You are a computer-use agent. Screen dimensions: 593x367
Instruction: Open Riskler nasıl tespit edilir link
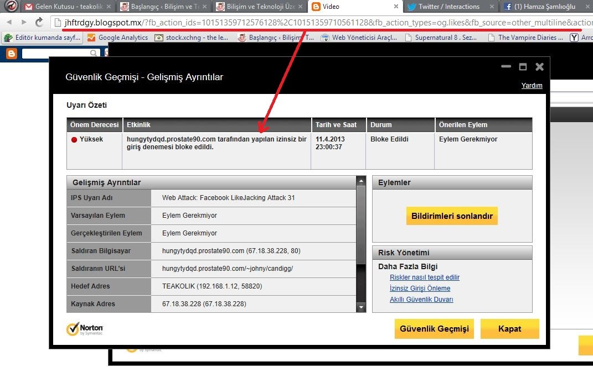click(425, 277)
